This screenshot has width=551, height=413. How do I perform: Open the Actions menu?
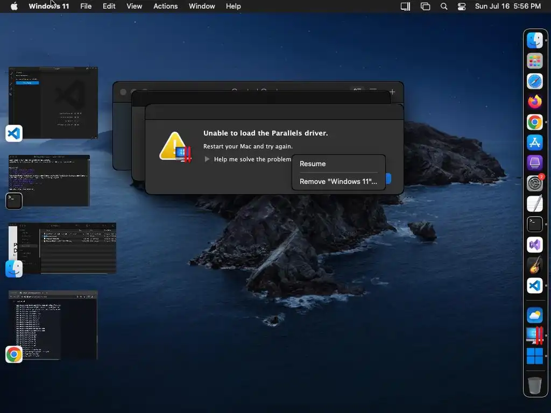166,6
